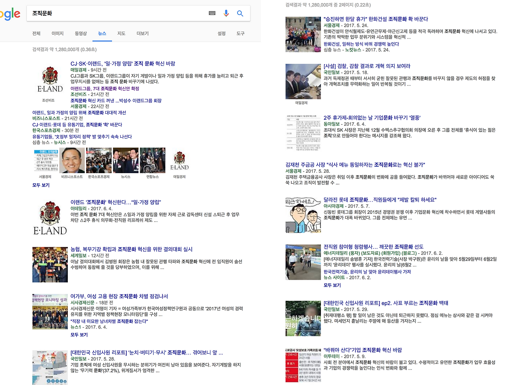The height and width of the screenshot is (385, 520).
Task: Click the microphone voice search icon
Action: 226,13
